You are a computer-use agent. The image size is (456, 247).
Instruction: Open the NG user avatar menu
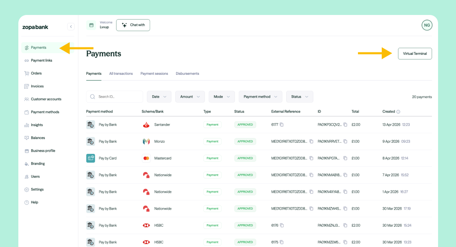click(427, 25)
